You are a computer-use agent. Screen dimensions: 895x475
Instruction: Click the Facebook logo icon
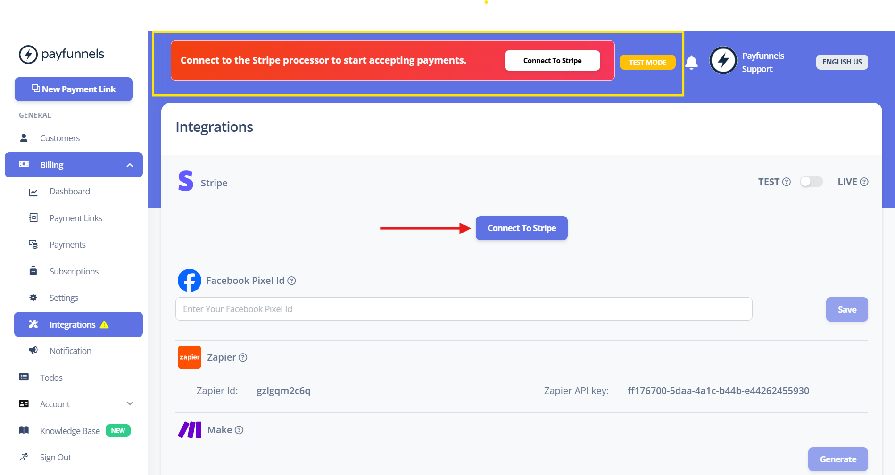coord(190,281)
